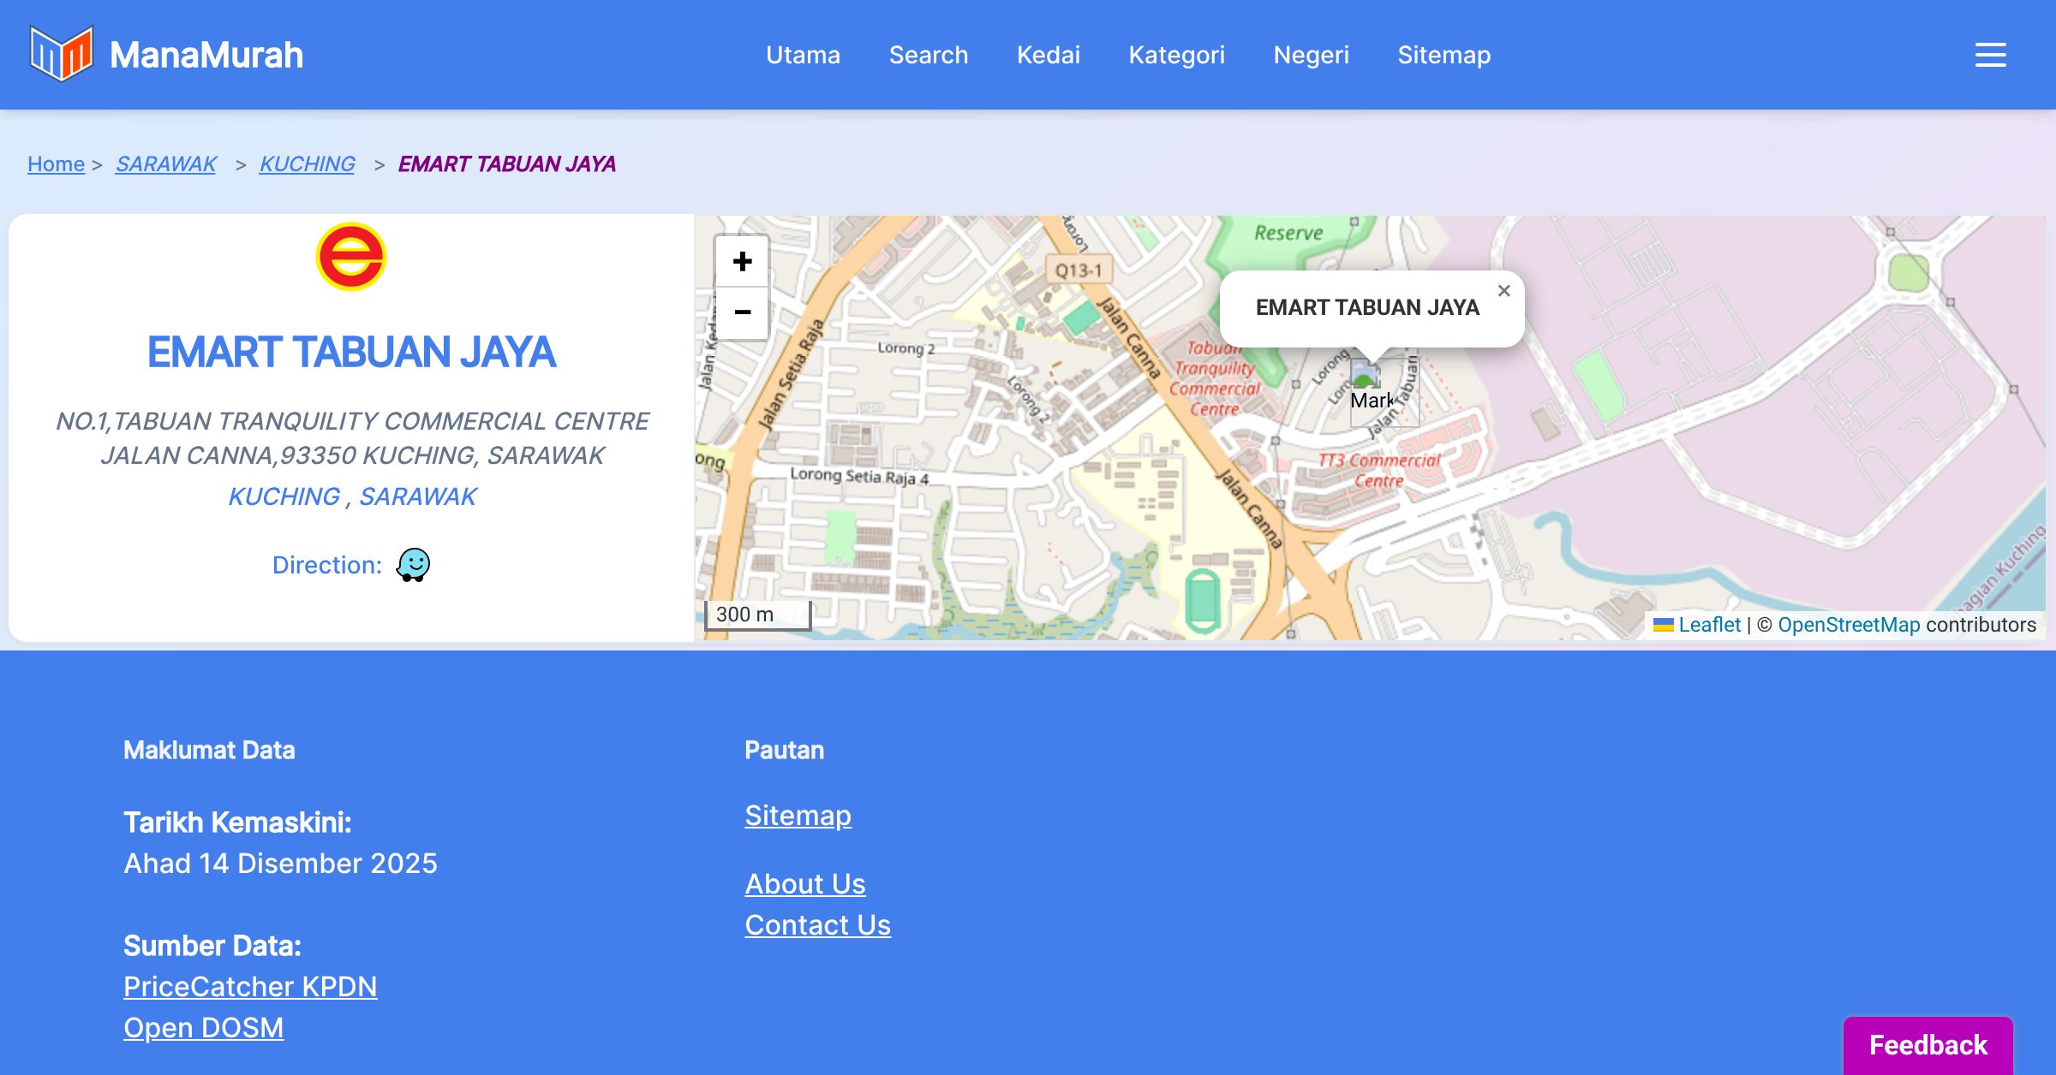Open the Feedback button
2056x1075 pixels.
pyautogui.click(x=1927, y=1045)
